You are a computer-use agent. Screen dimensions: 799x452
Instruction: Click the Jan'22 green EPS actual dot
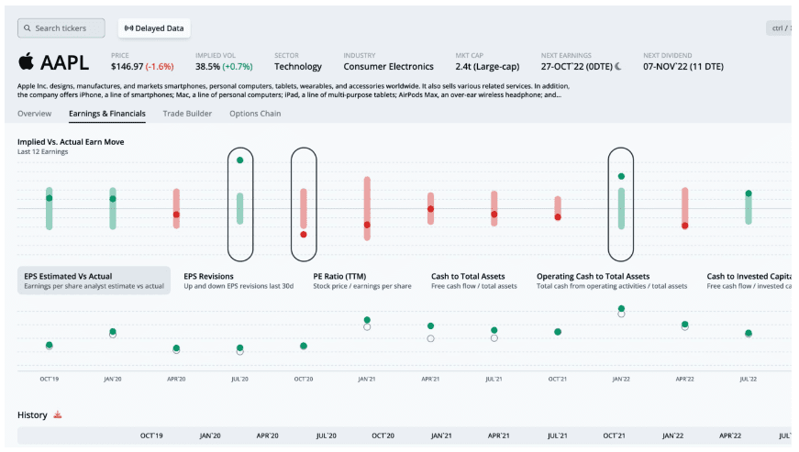click(x=621, y=309)
